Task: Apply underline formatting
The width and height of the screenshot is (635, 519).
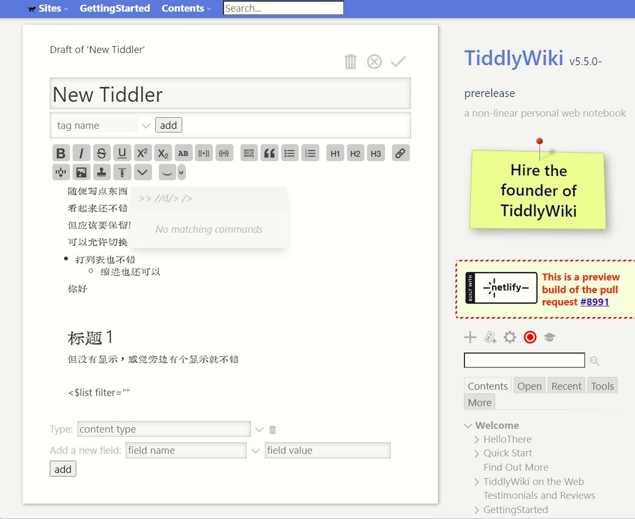Action: point(122,153)
